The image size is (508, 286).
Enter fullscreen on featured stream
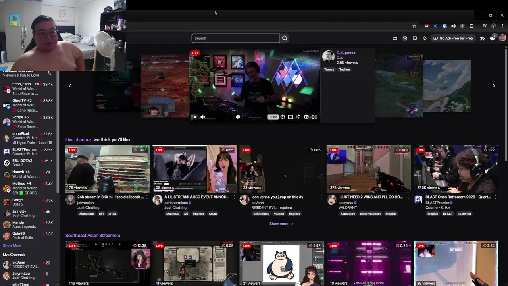[x=314, y=117]
